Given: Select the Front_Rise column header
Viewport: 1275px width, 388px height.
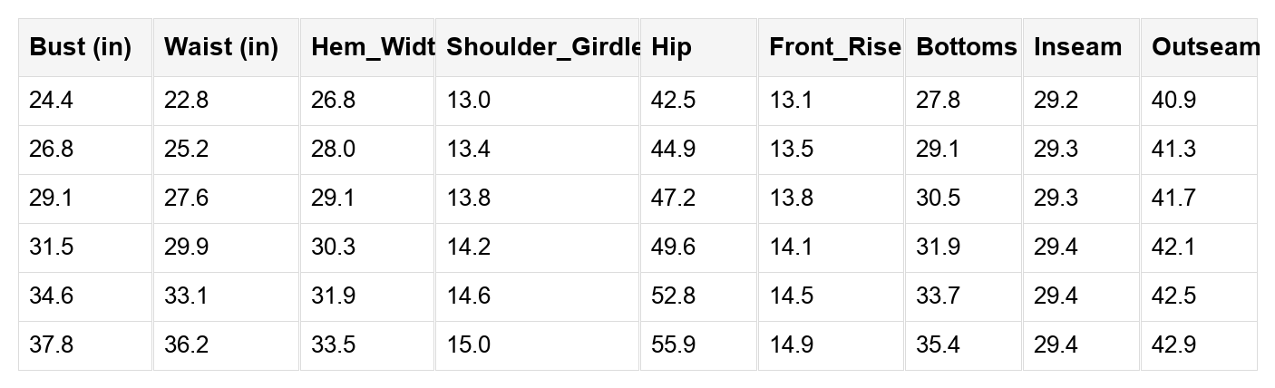Looking at the screenshot, I should [x=831, y=47].
